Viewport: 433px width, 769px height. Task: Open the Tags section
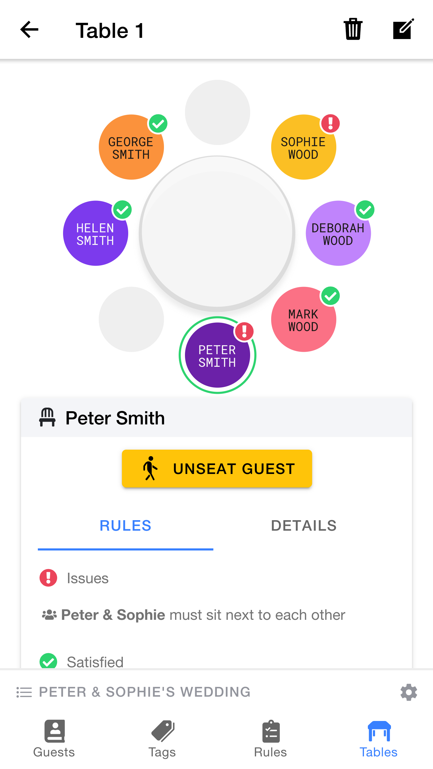coord(162,738)
